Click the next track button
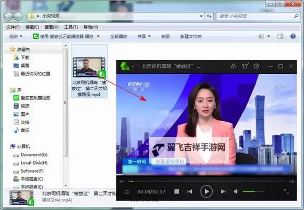Image resolution: width=304 pixels, height=210 pixels. coord(223,191)
